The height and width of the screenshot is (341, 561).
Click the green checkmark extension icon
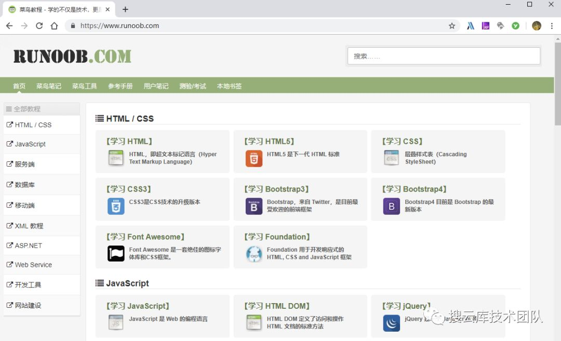coord(516,26)
